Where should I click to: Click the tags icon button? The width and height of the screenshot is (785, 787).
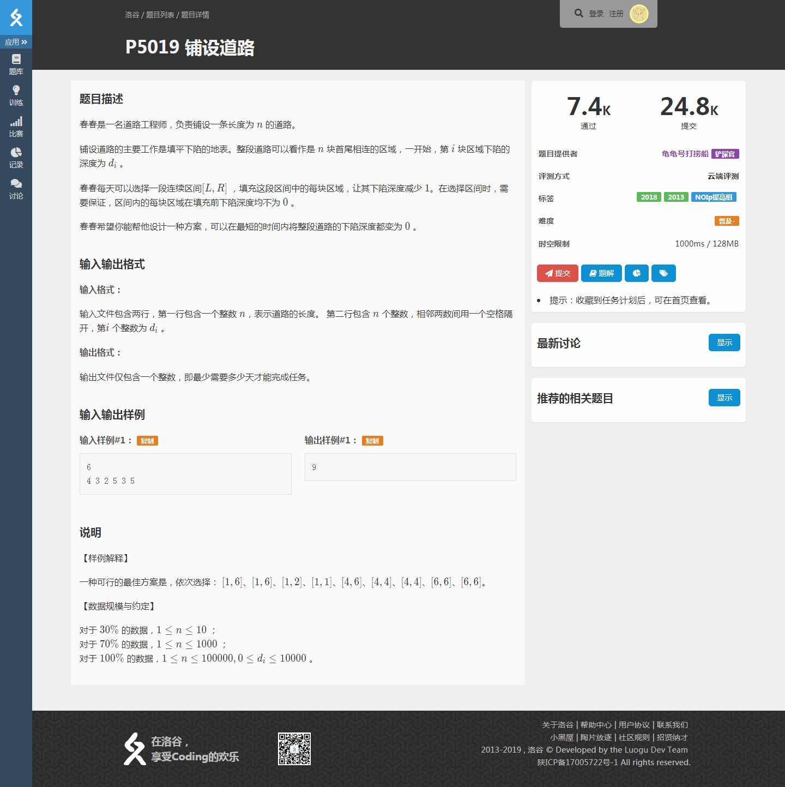[x=663, y=273]
